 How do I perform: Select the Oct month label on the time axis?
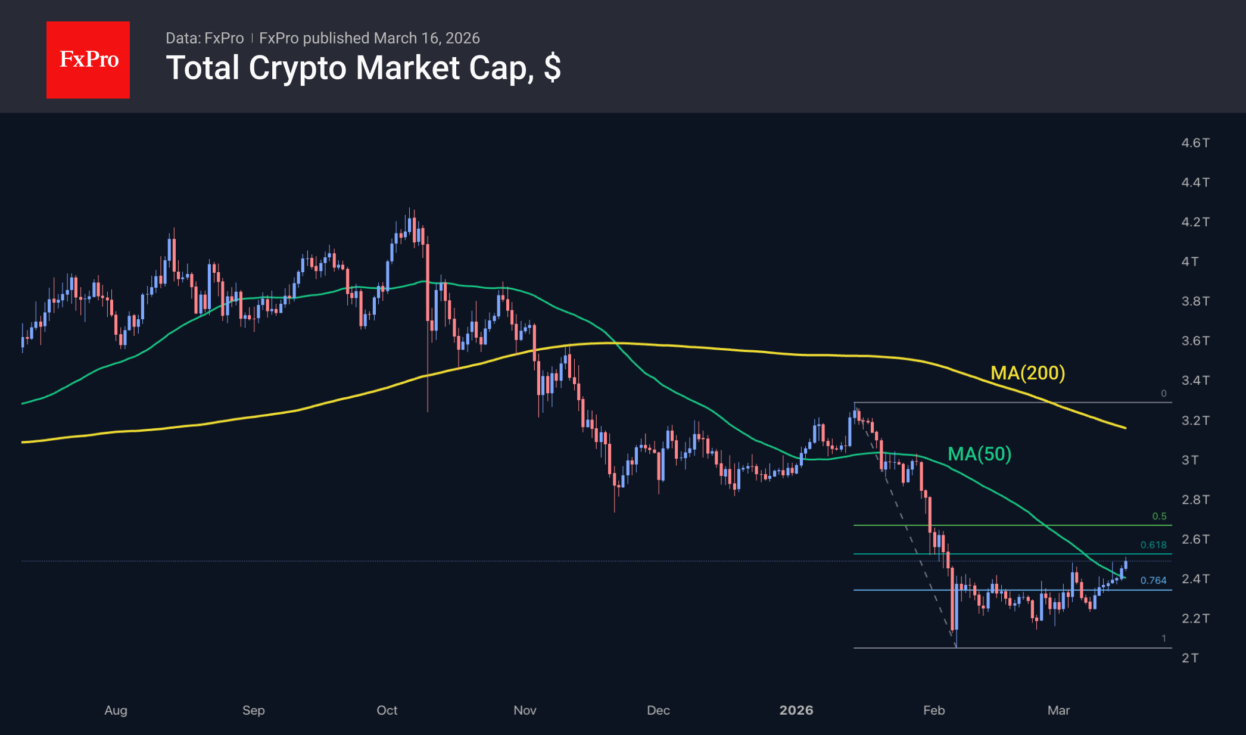click(387, 710)
